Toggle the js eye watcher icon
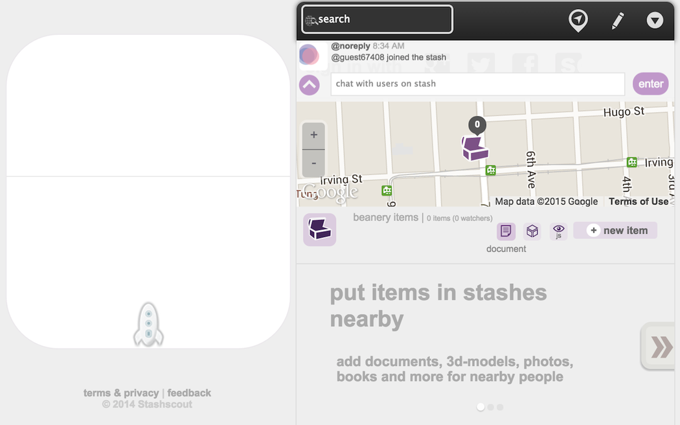The image size is (680, 425). [x=558, y=231]
